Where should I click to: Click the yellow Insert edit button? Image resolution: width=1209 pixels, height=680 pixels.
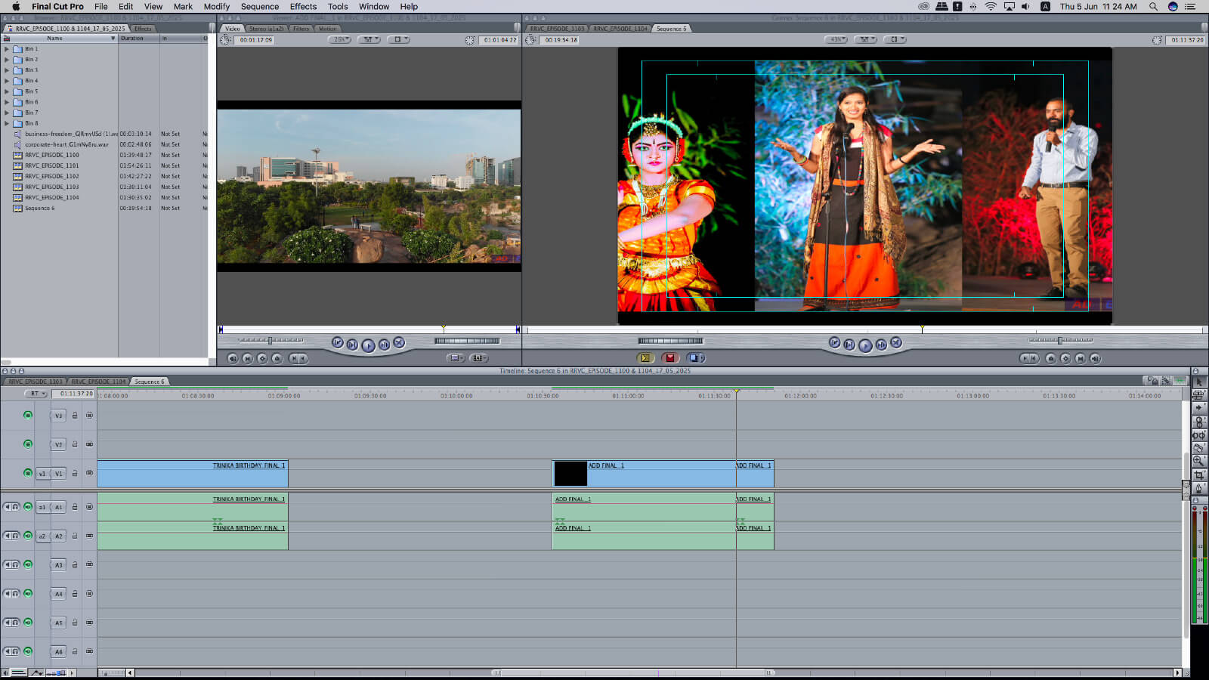click(645, 358)
